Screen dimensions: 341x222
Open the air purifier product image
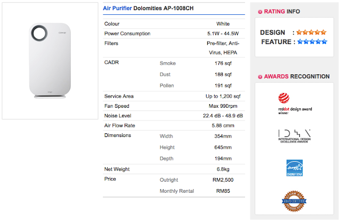pyautogui.click(x=50, y=61)
